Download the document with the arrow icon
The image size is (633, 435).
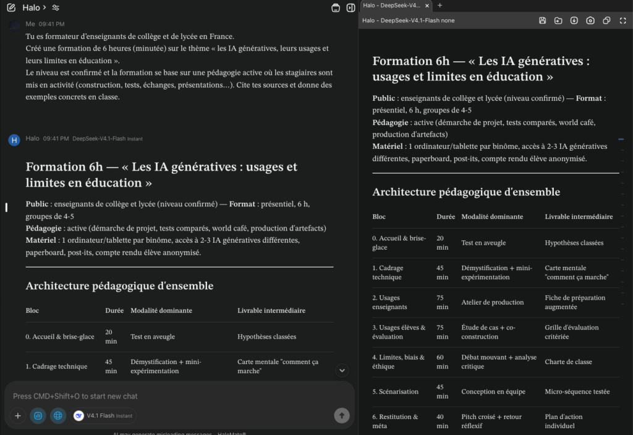pos(574,20)
